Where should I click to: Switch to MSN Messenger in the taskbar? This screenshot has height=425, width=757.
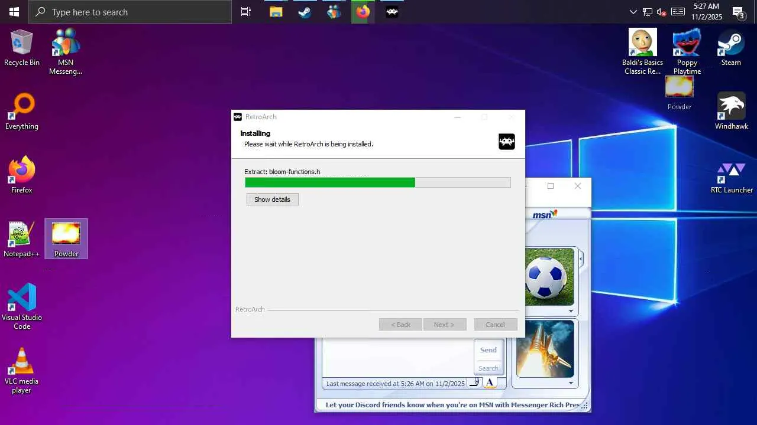(334, 12)
